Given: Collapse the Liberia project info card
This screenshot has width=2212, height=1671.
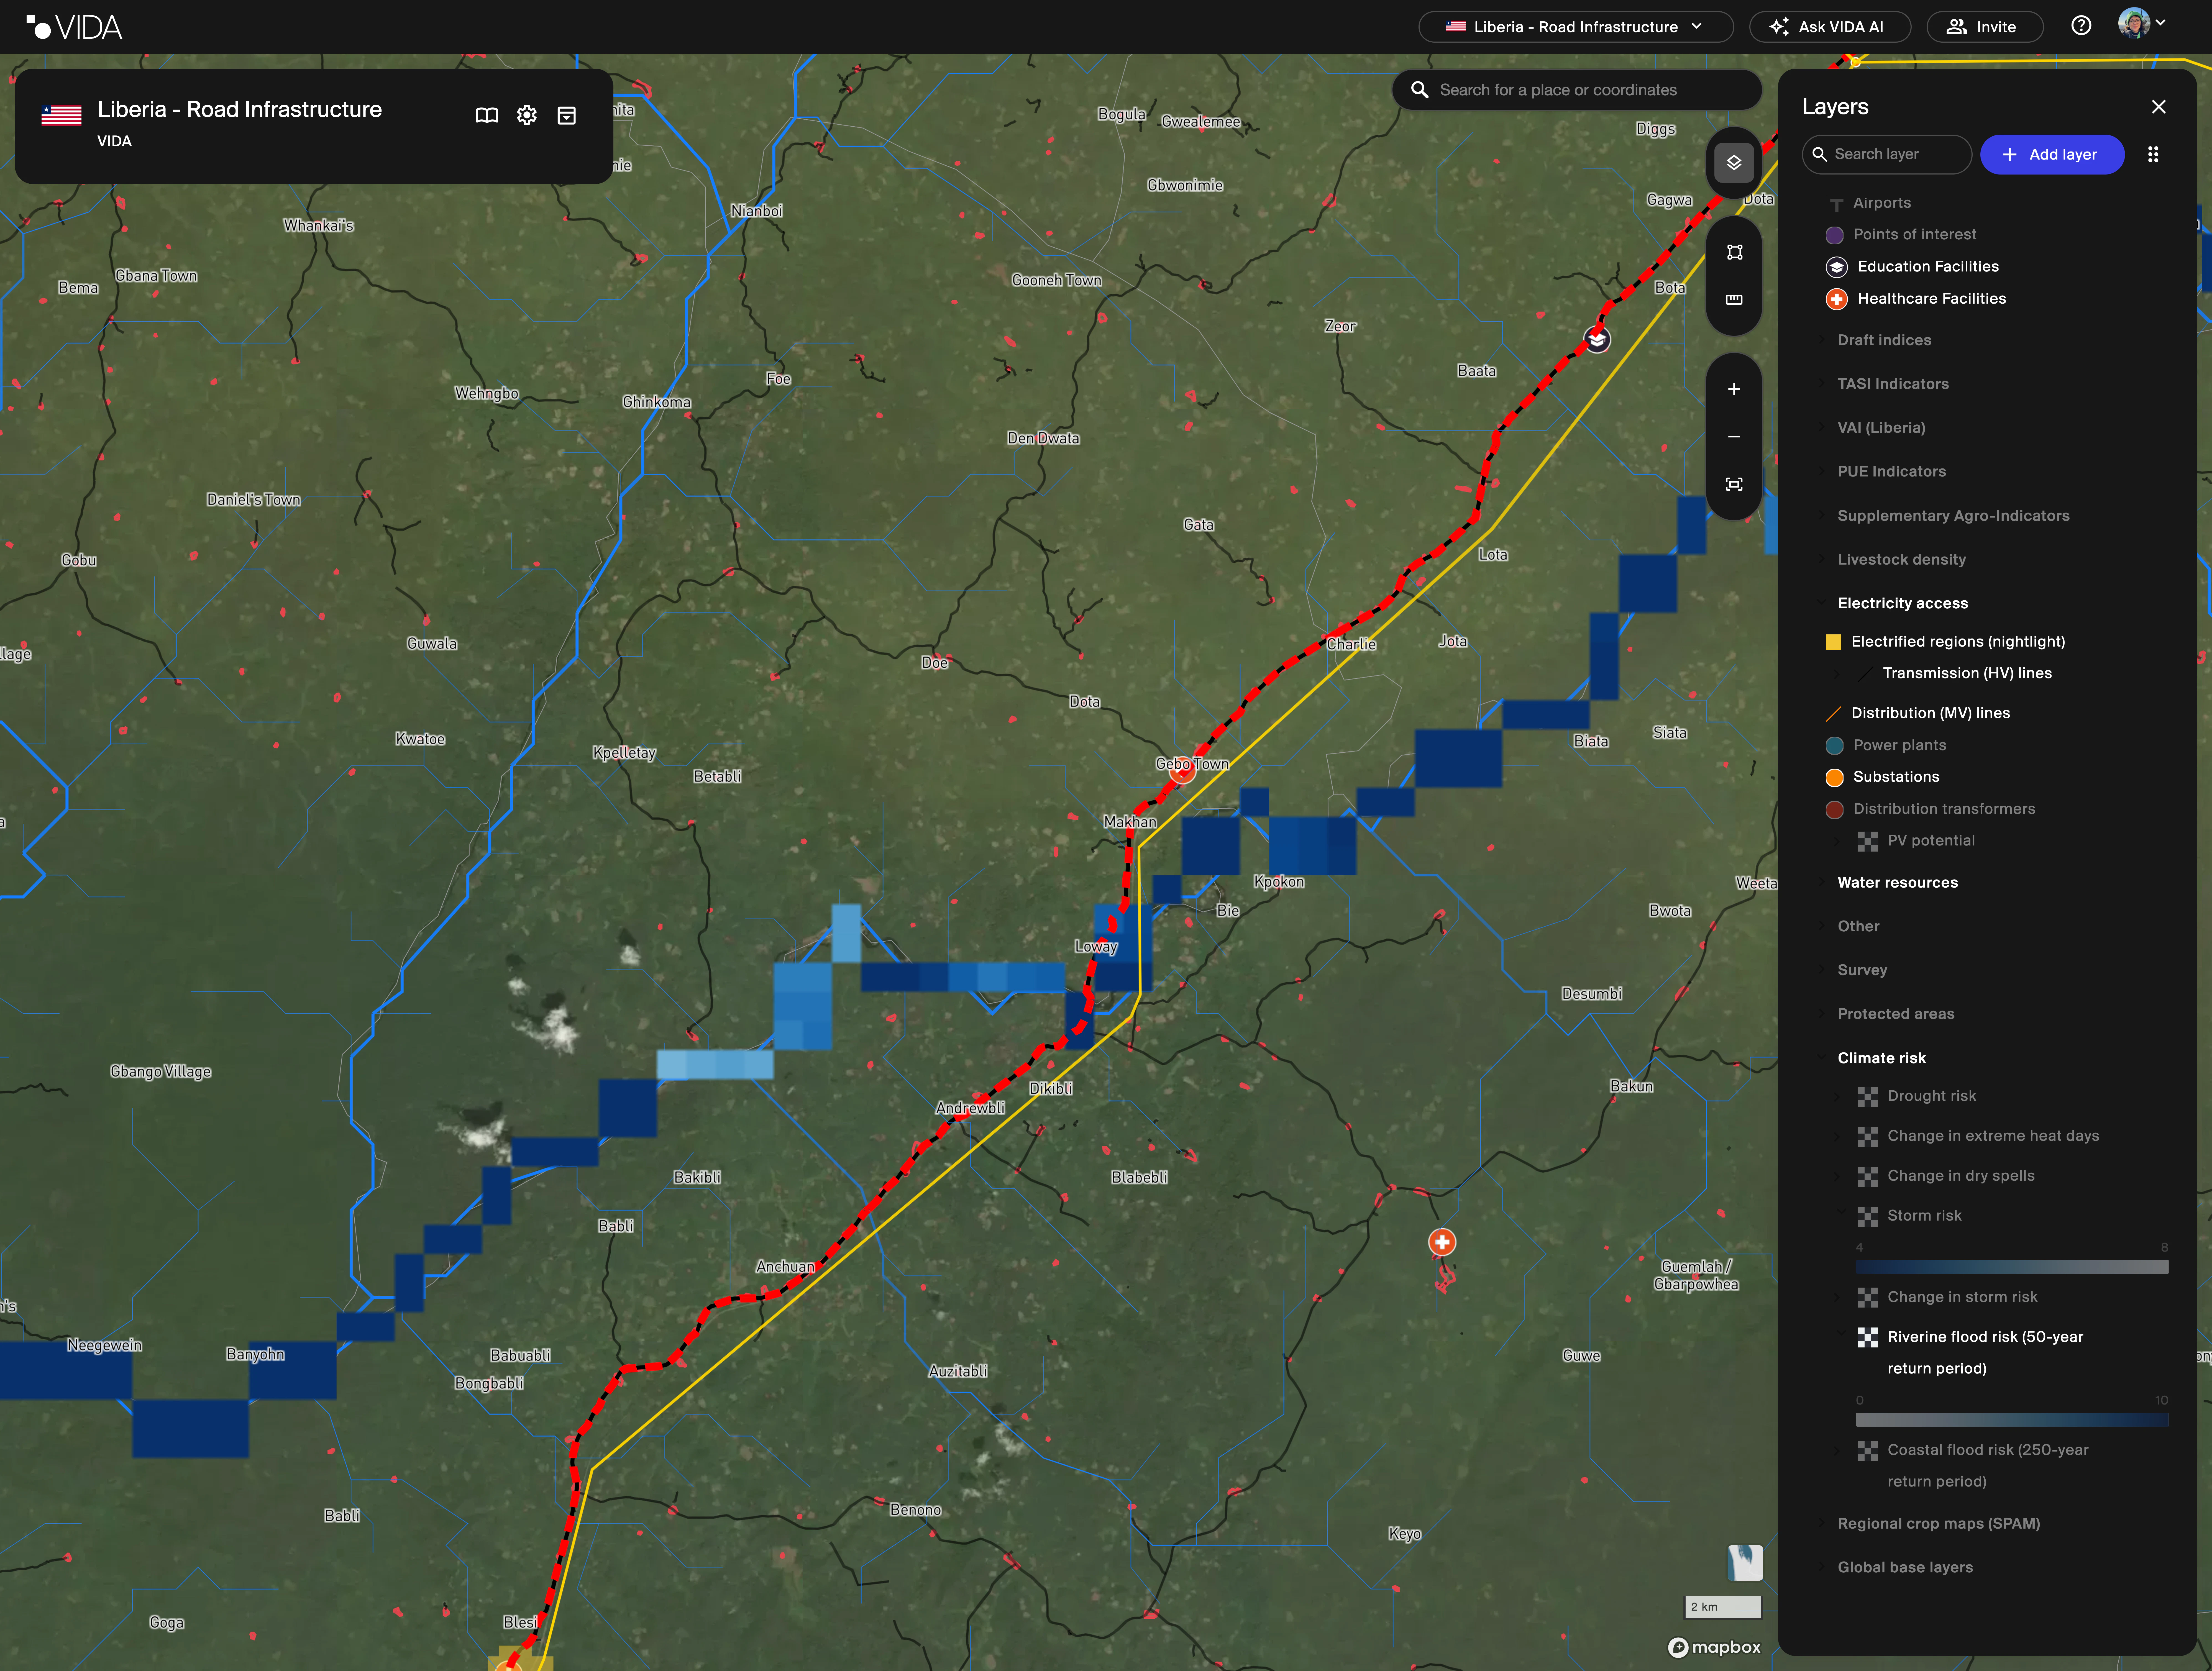Looking at the screenshot, I should pyautogui.click(x=567, y=116).
